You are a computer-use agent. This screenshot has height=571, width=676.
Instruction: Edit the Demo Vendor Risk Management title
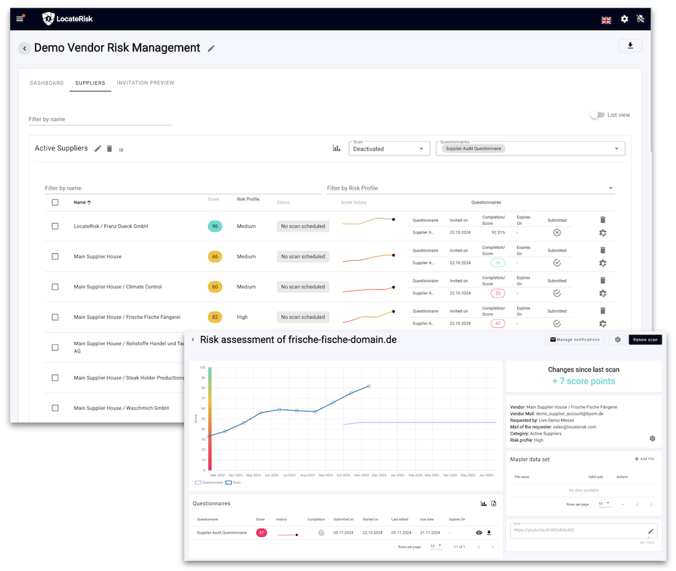(x=211, y=48)
